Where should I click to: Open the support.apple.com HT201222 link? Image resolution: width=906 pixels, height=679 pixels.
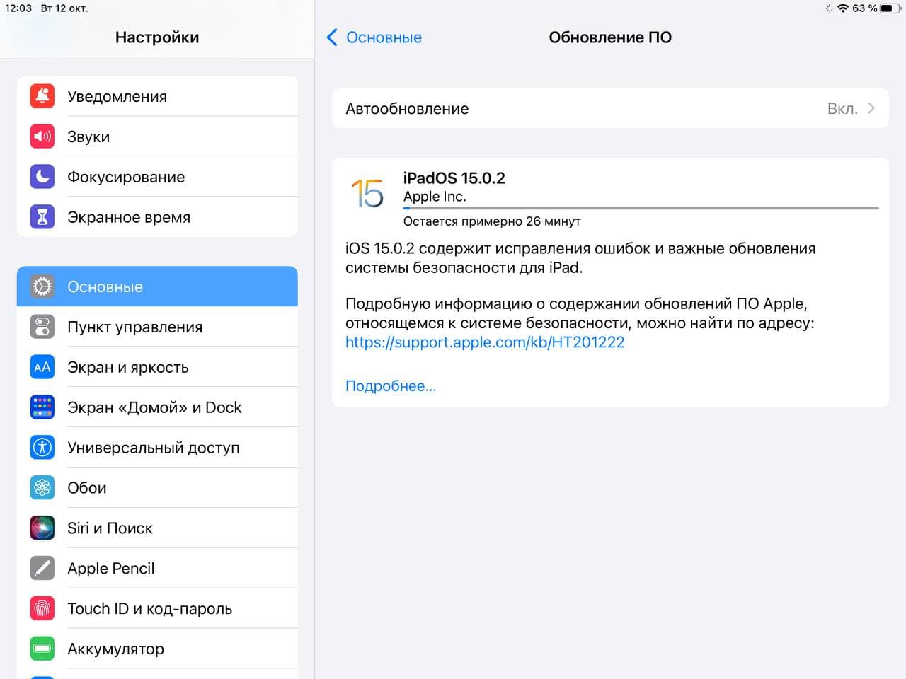(x=485, y=342)
